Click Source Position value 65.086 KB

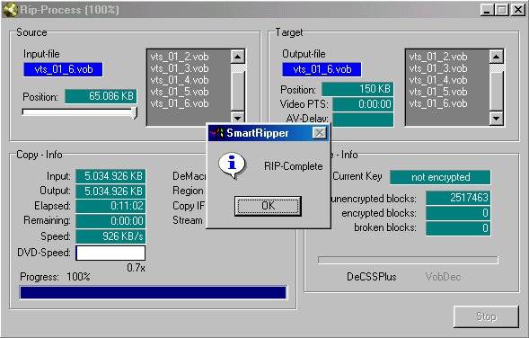(x=101, y=96)
